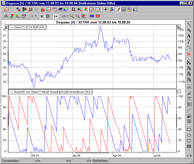The height and width of the screenshot is (164, 194).
Task: Expand the chart menu triangle at top-left of chart
Action: 4,22
